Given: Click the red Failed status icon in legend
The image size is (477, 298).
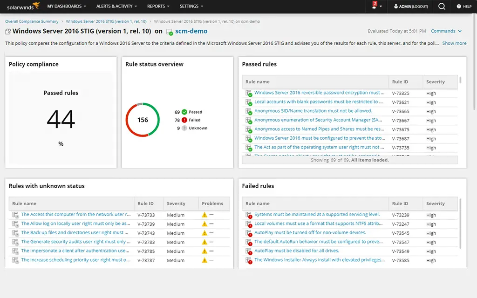Looking at the screenshot, I should click(x=184, y=120).
